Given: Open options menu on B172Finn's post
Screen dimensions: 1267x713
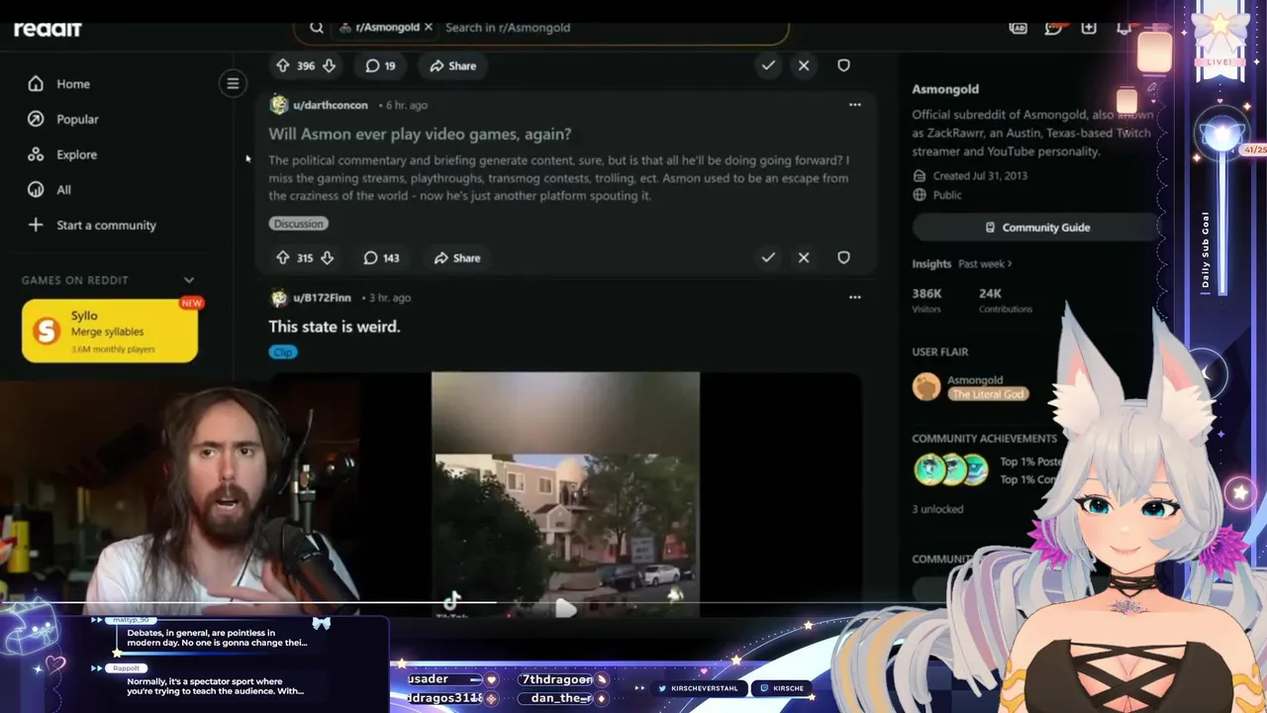Looking at the screenshot, I should 854,297.
